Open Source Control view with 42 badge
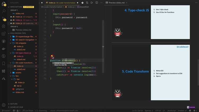Viewport: 199px width, 112px height. coord(4,19)
